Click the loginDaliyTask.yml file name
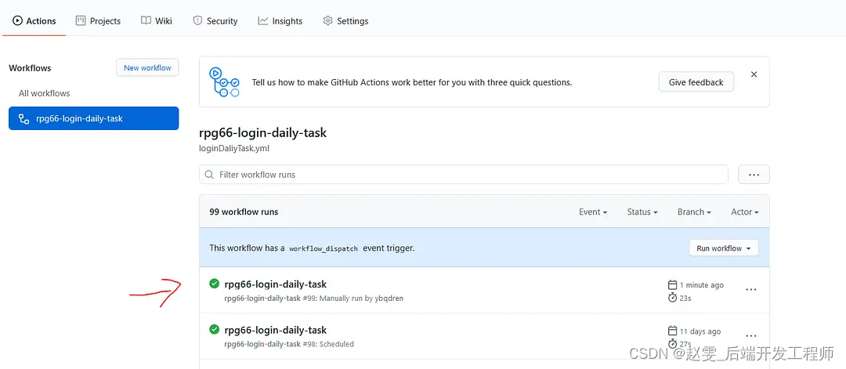 pos(234,148)
